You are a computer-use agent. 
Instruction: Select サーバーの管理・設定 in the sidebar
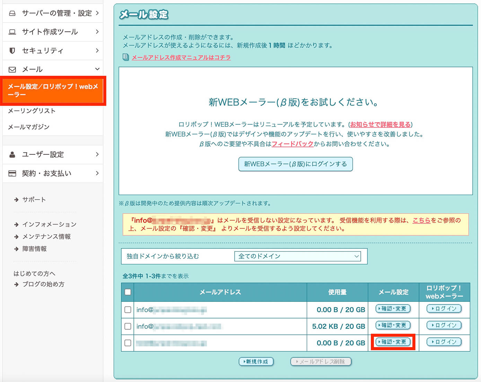[x=53, y=13]
